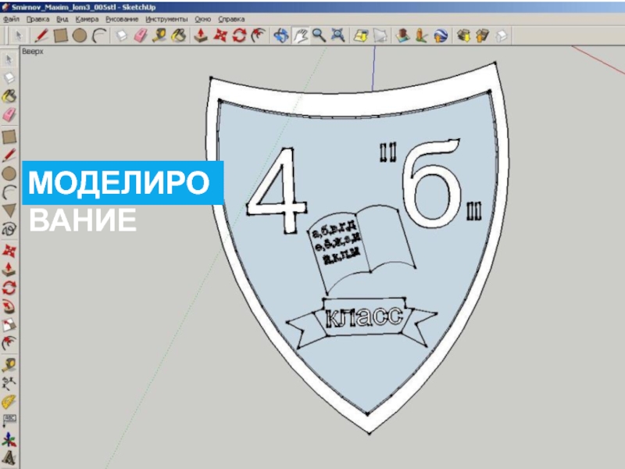Activate Push/Pull in vertical toolbar
This screenshot has width=625, height=469.
(9, 270)
